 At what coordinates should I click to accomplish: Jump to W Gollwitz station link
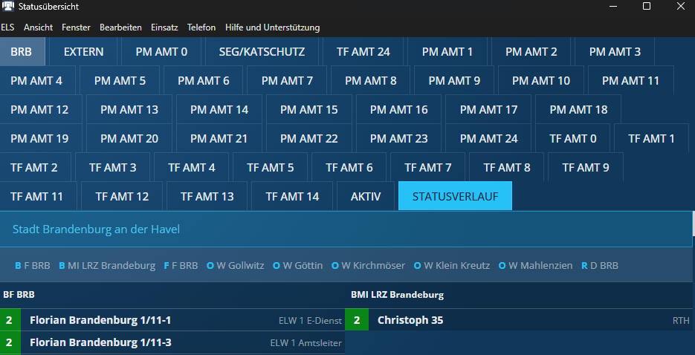pyautogui.click(x=235, y=265)
